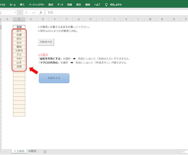Select the cell containing 高橋
The width and height of the screenshot is (188, 155).
[19, 66]
